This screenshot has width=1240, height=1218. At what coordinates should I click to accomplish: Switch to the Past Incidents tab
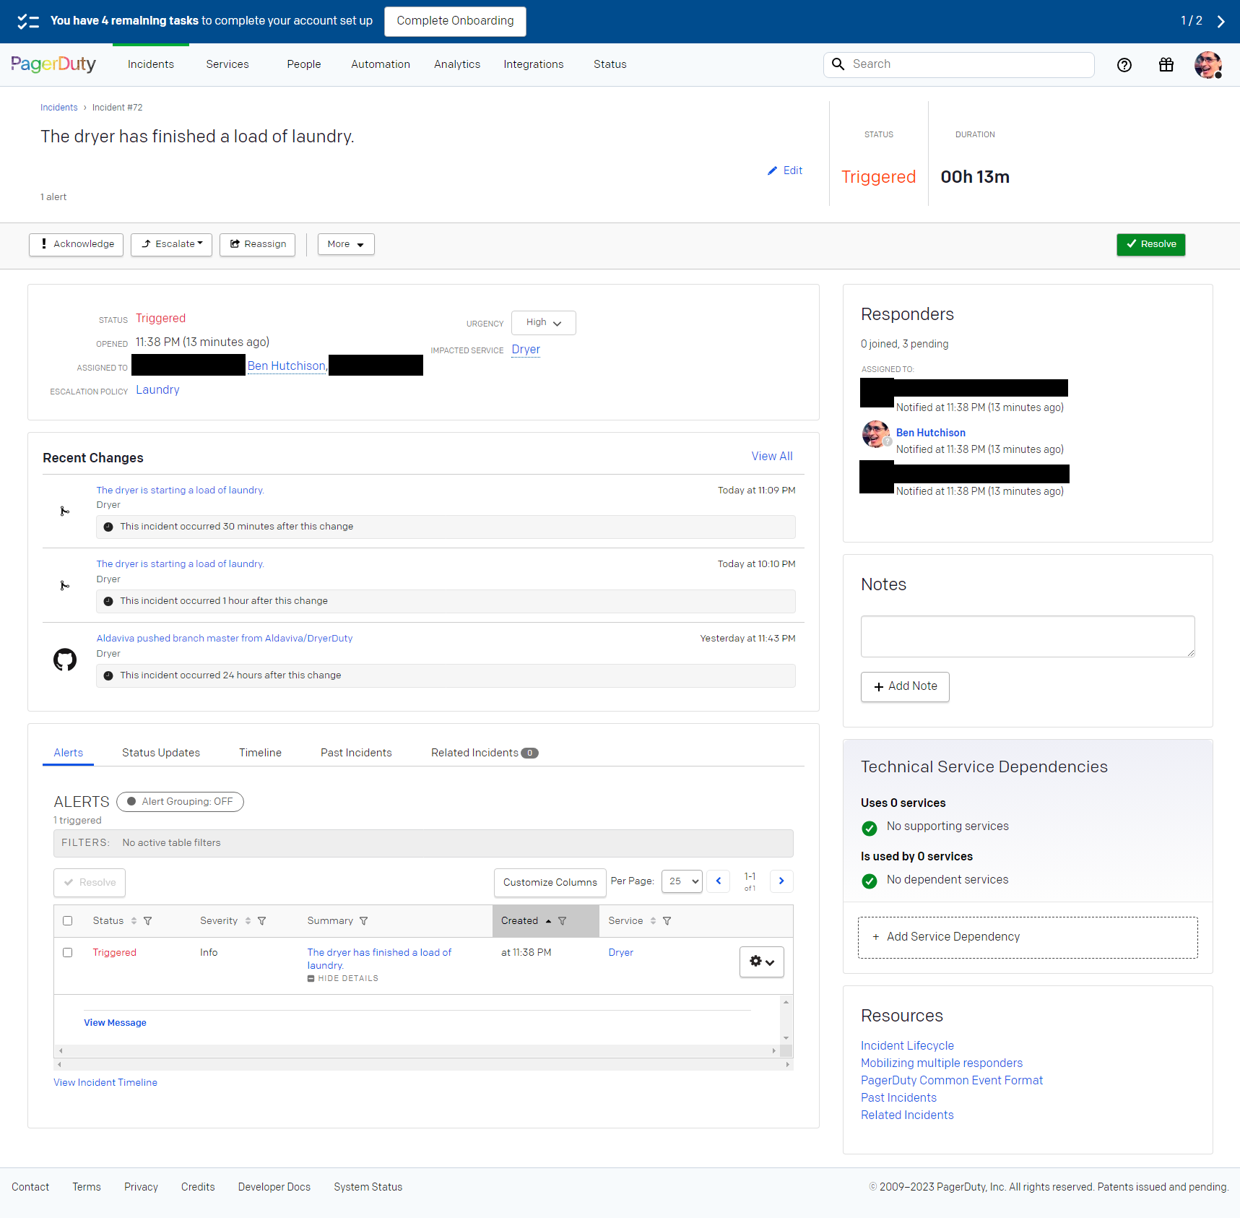357,753
